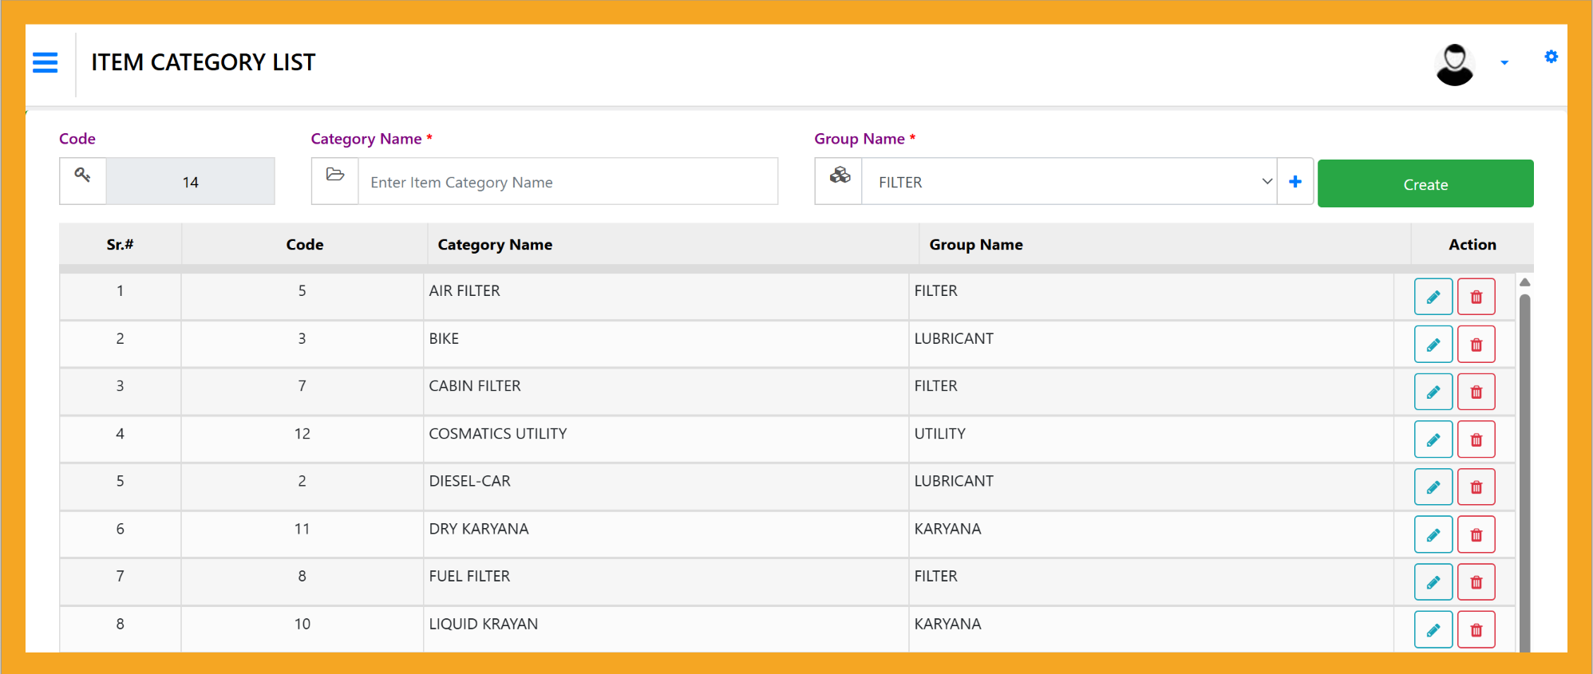Open the hamburger navigation menu
1593x674 pixels.
click(45, 62)
